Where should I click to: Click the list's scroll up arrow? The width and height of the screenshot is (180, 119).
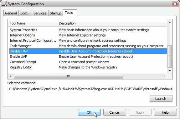[x=170, y=22]
